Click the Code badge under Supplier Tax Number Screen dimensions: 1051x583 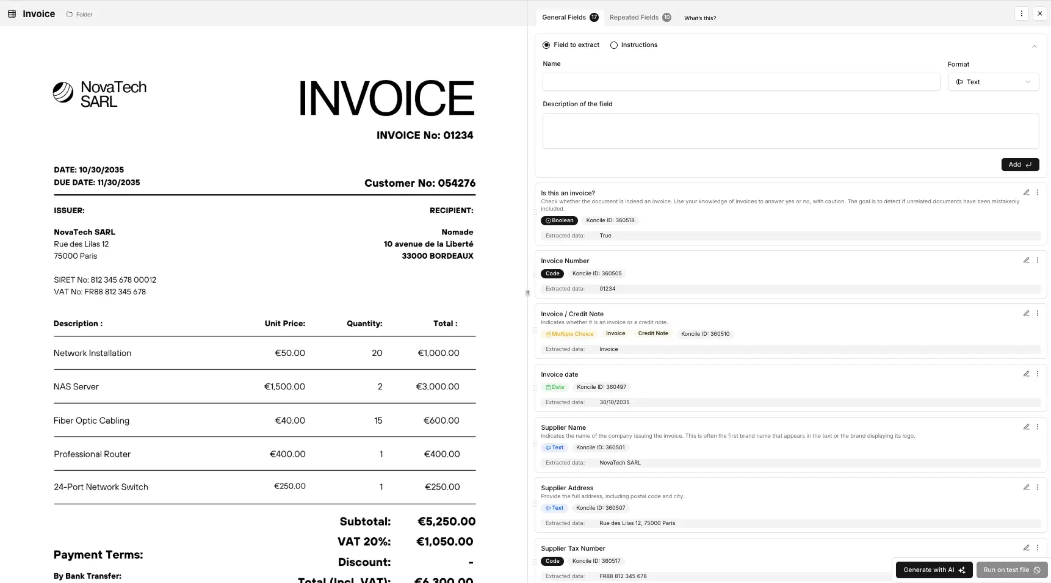point(552,561)
